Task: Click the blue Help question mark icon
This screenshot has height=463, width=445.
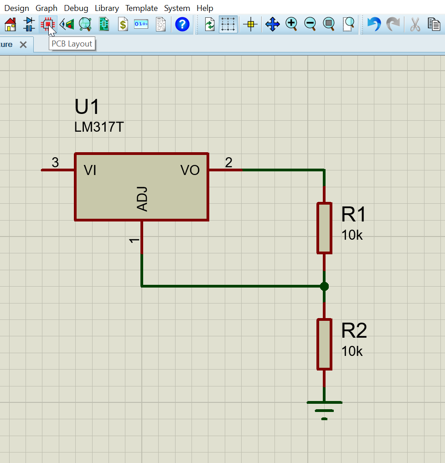Action: click(x=182, y=24)
